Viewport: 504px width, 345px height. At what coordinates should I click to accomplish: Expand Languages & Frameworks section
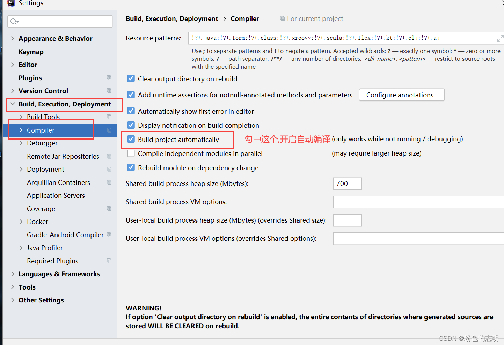click(13, 274)
